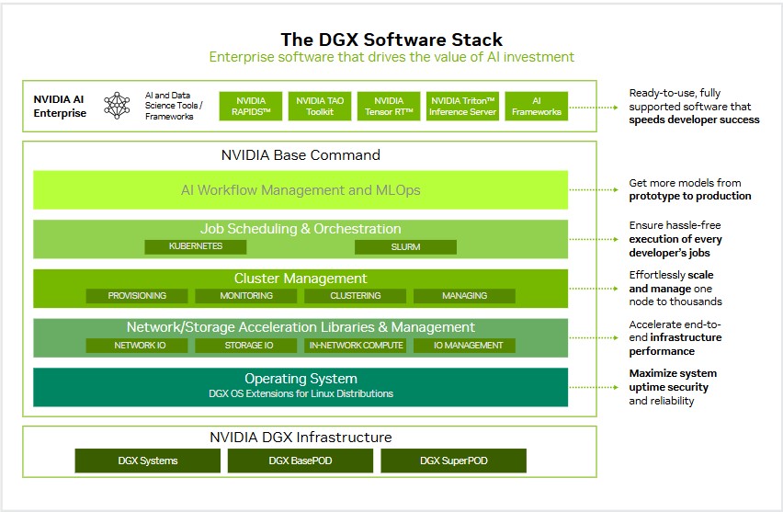Screen dimensions: 783x512
Task: Select the NVIDIA RAPIDS box
Action: point(251,106)
